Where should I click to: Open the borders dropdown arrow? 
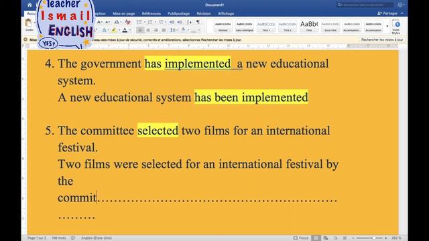199,30
